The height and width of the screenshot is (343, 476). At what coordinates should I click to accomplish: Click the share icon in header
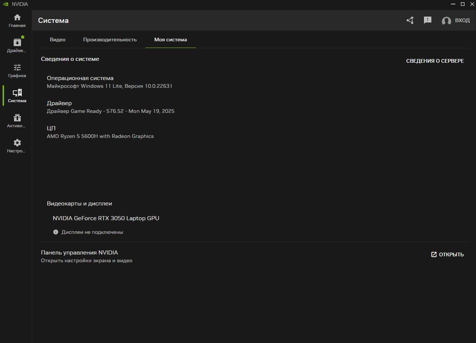(410, 20)
